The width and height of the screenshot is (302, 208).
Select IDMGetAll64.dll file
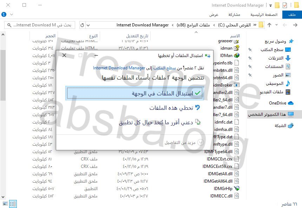[x=221, y=181]
